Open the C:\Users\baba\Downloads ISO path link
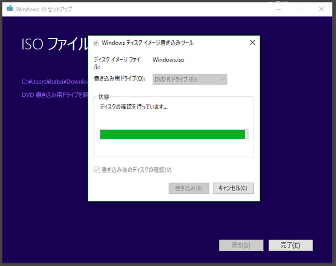 pos(55,82)
